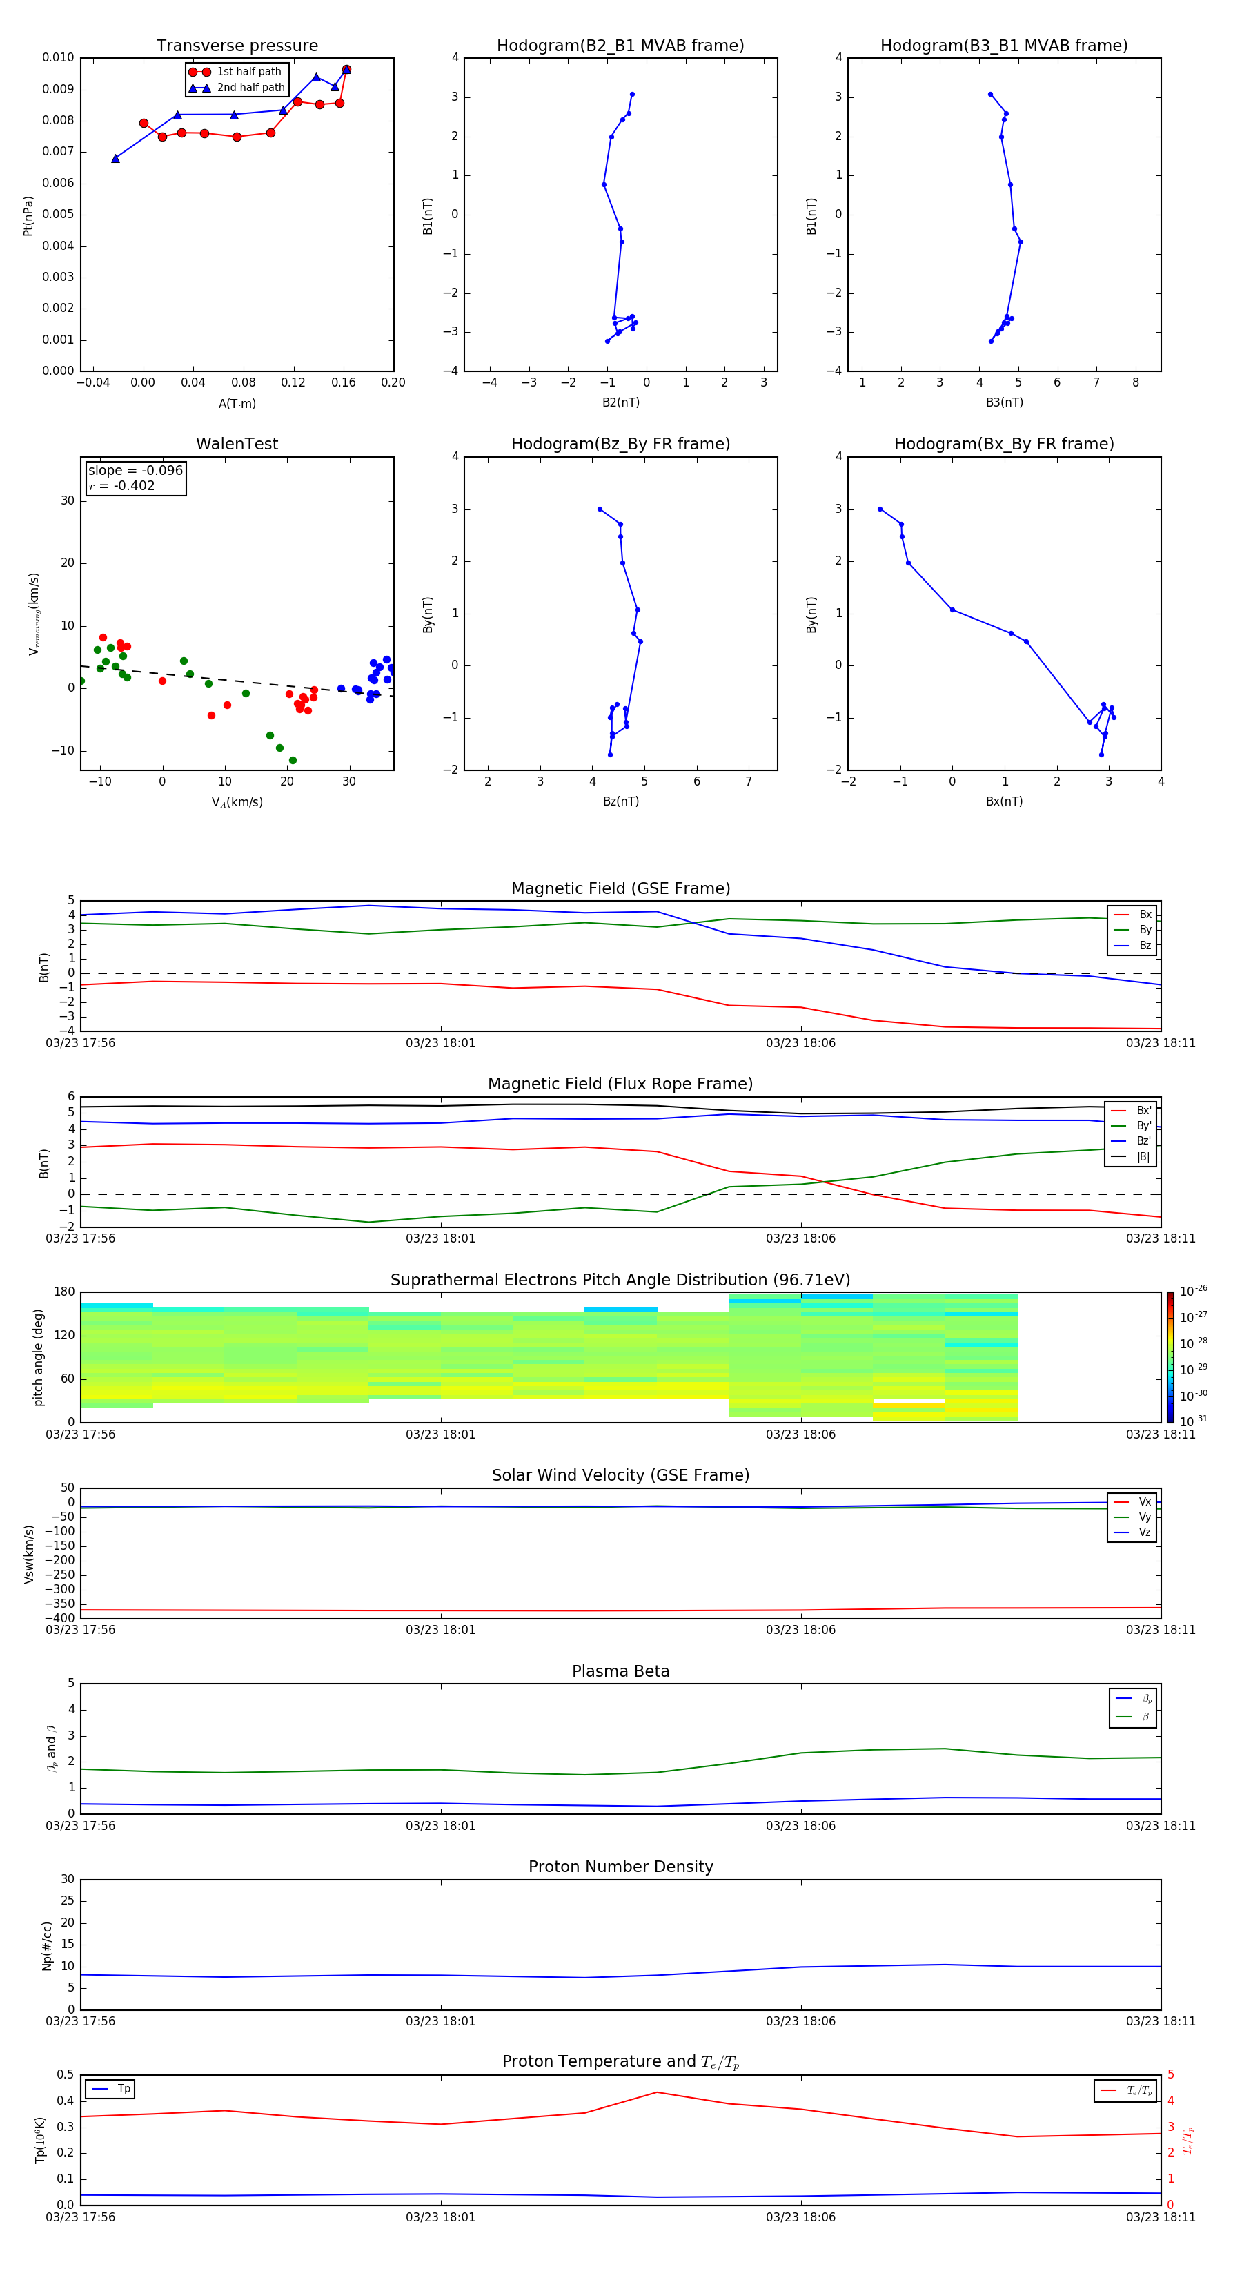Click the 'Vz' entry in velocity legend
Screen dimensions: 1242x2278
pyautogui.click(x=1132, y=1532)
